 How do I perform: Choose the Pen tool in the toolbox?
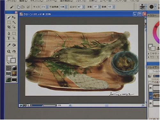9,34
